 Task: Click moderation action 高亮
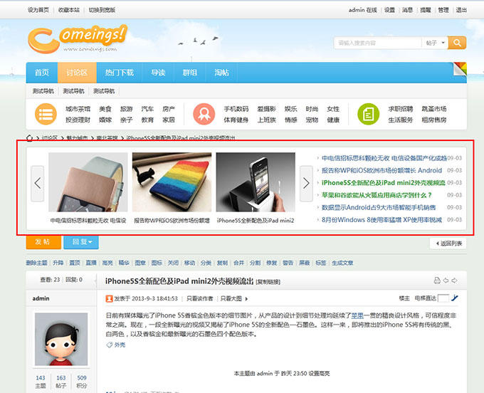tap(107, 263)
